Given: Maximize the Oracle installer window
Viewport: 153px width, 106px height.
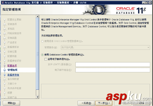Looking at the screenshot, I should pyautogui.click(x=147, y=3).
